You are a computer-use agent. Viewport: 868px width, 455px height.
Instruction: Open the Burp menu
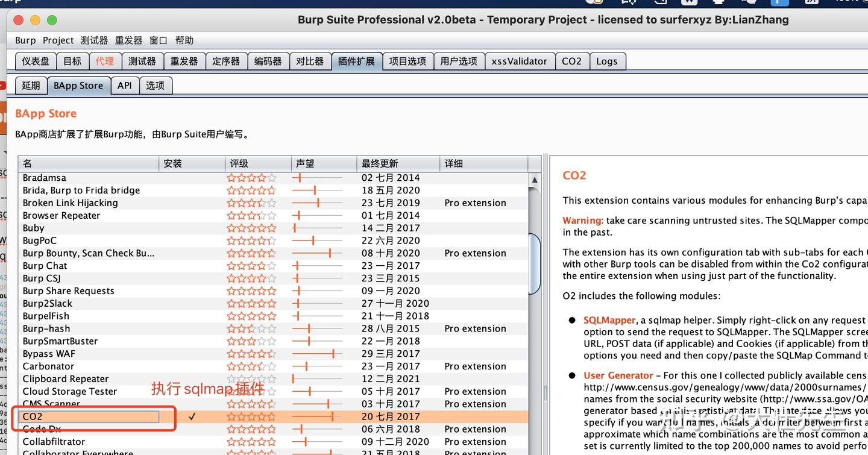pos(25,40)
